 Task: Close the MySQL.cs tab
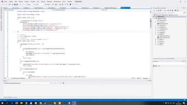pyautogui.click(x=129, y=8)
